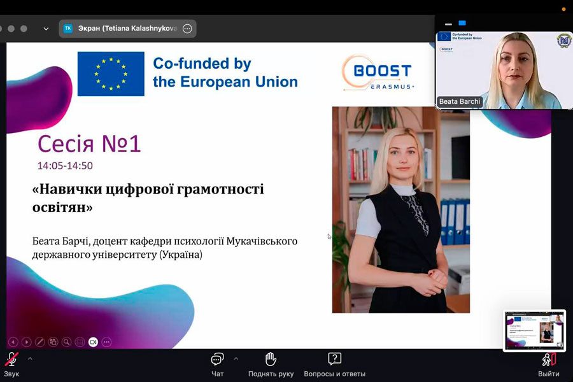The image size is (573, 382).
Task: Click the European Union flag on slide
Action: pos(111,74)
